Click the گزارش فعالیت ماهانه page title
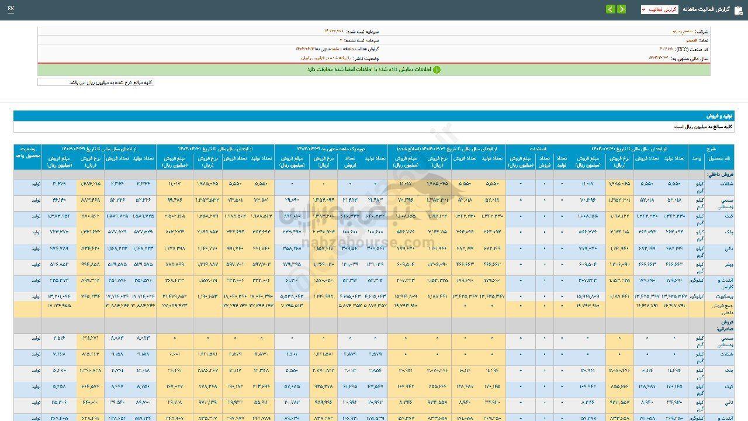The height and width of the screenshot is (421, 748). (x=707, y=9)
